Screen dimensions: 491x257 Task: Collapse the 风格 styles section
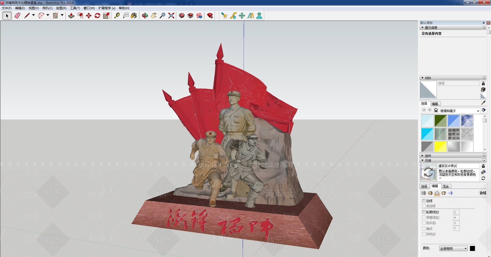tap(423, 160)
